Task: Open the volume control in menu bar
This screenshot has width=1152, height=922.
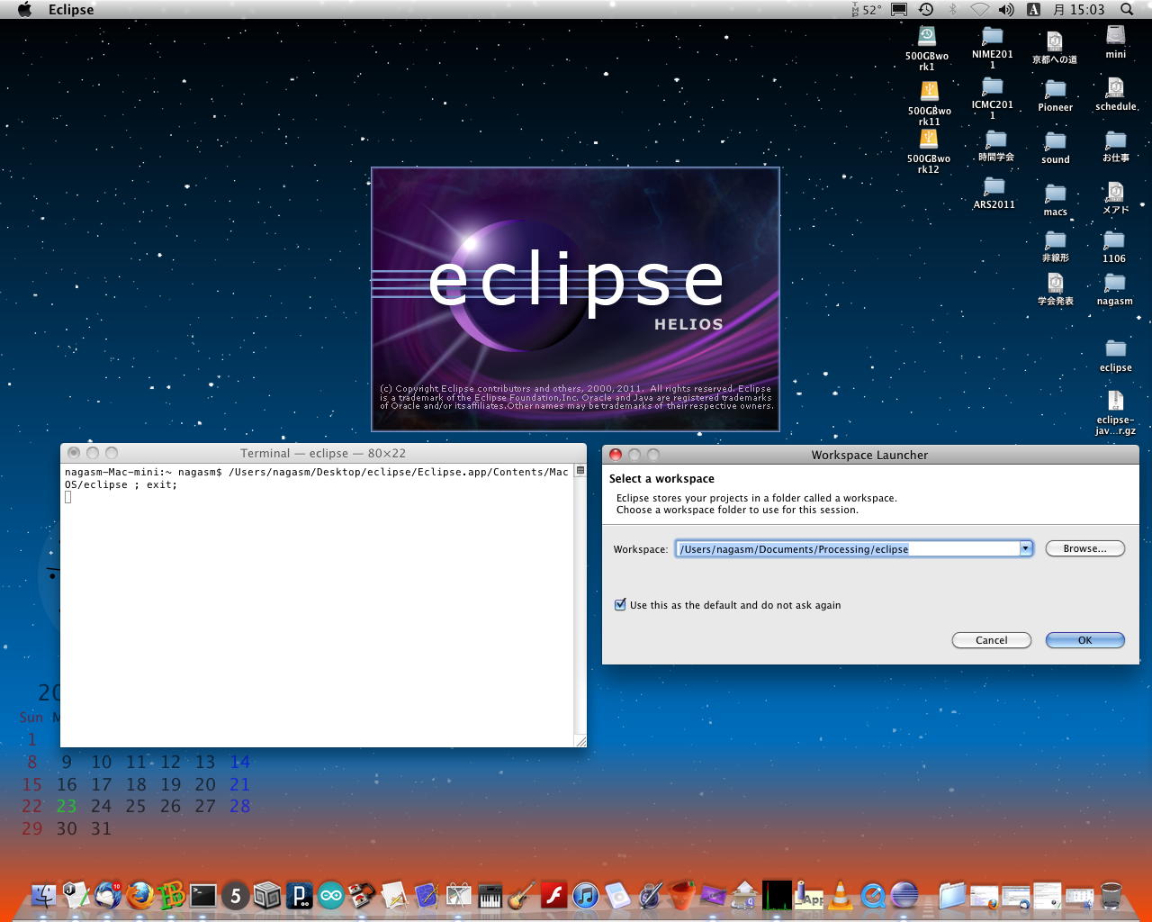Action: 1006,9
